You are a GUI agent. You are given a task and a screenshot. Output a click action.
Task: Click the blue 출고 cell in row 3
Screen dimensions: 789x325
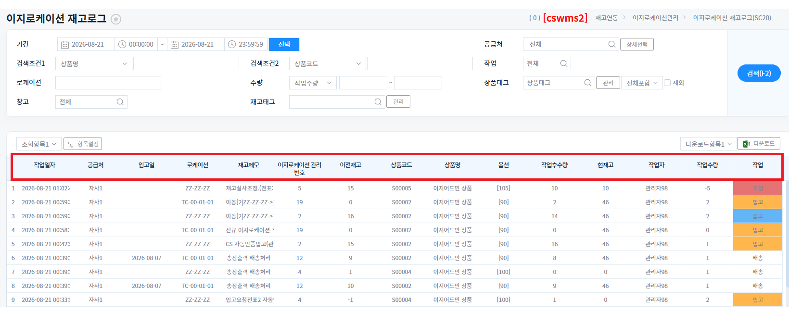coord(758,216)
